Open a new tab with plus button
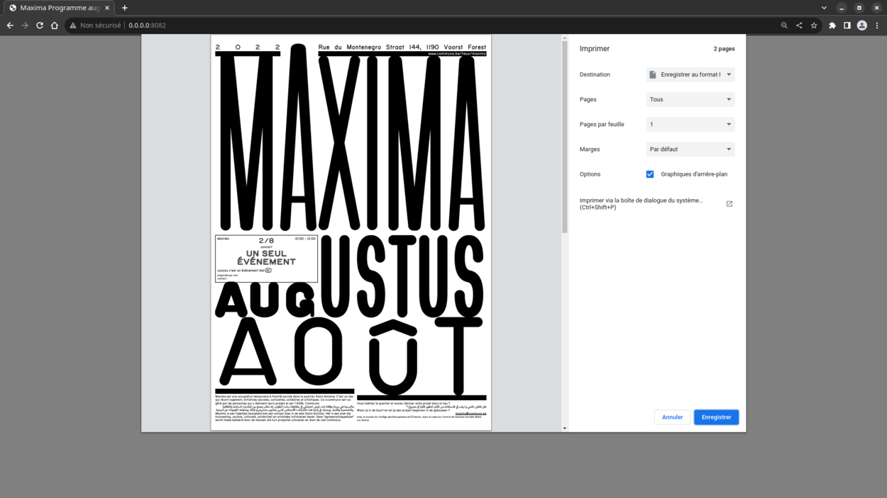The image size is (887, 498). (125, 8)
